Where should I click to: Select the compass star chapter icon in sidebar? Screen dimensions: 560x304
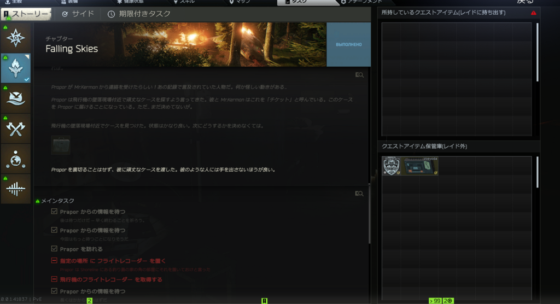[x=15, y=37]
